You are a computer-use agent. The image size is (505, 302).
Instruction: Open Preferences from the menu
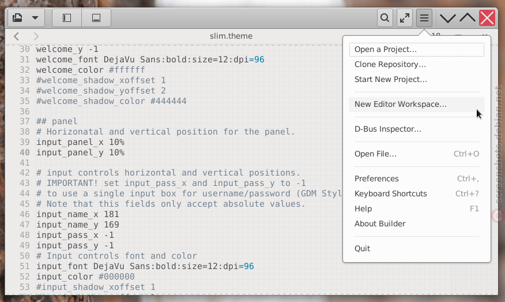coord(416,179)
